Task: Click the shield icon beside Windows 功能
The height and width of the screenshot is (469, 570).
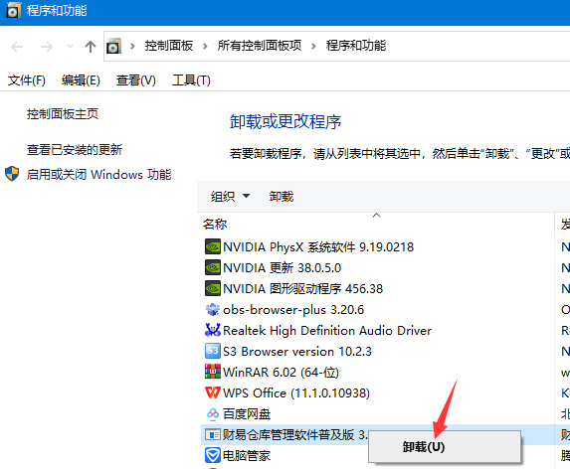Action: (12, 174)
